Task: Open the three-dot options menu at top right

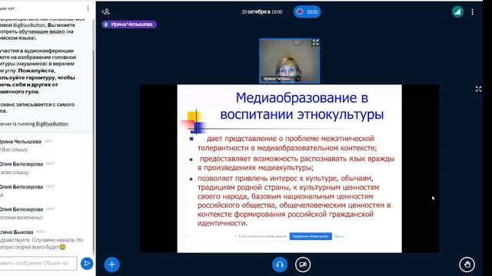Action: click(472, 12)
